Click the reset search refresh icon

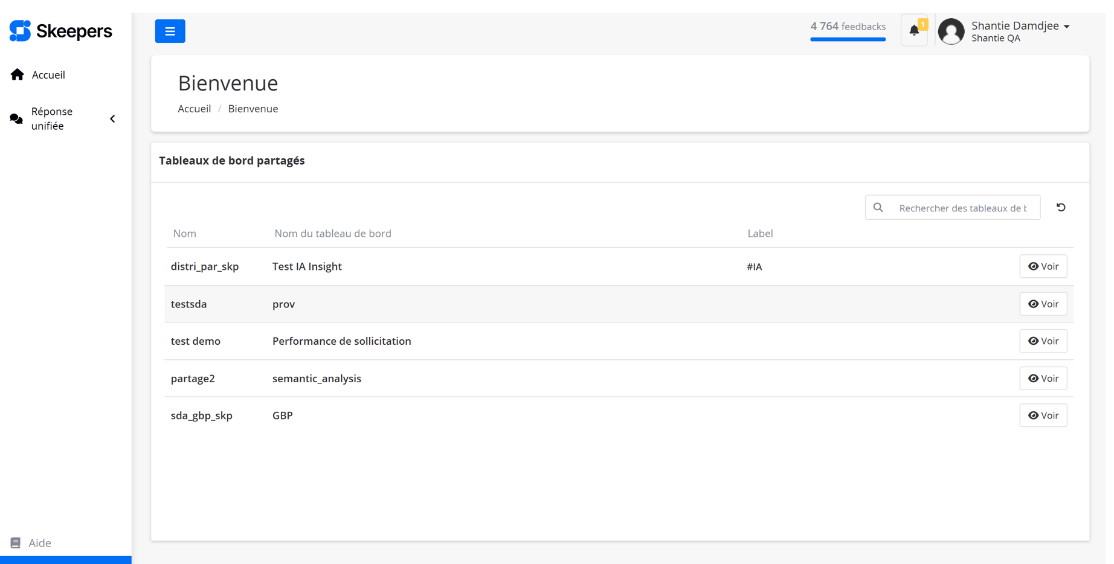tap(1061, 207)
